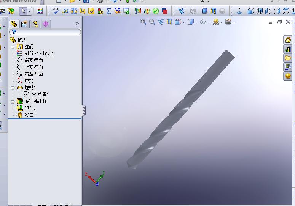Open the color grid options icon
295x206 pixels.
[40, 11]
